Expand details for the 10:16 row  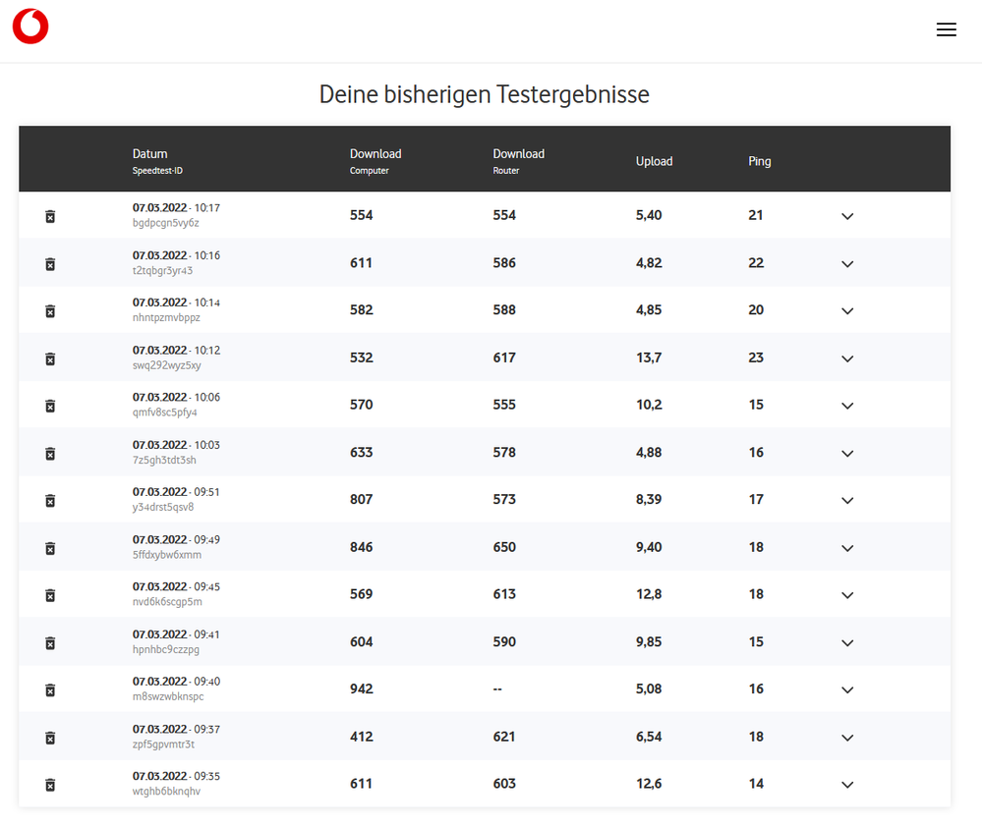point(847,264)
